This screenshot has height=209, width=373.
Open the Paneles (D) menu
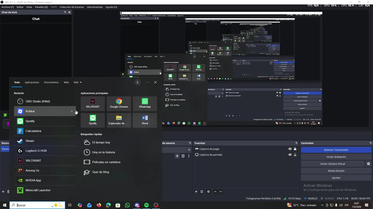pyautogui.click(x=41, y=7)
